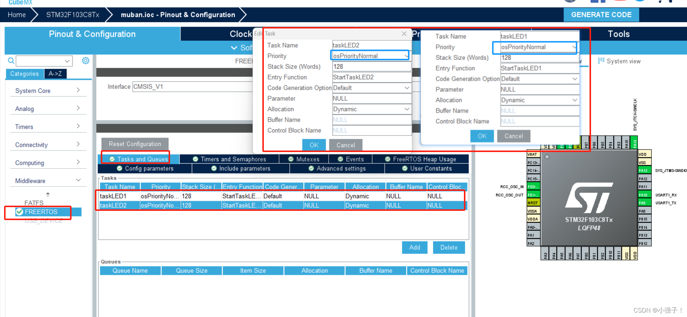Screen dimensions: 687x317
Task: Click the middleware list scroll arrows above FATFS
Action: (x=48, y=195)
